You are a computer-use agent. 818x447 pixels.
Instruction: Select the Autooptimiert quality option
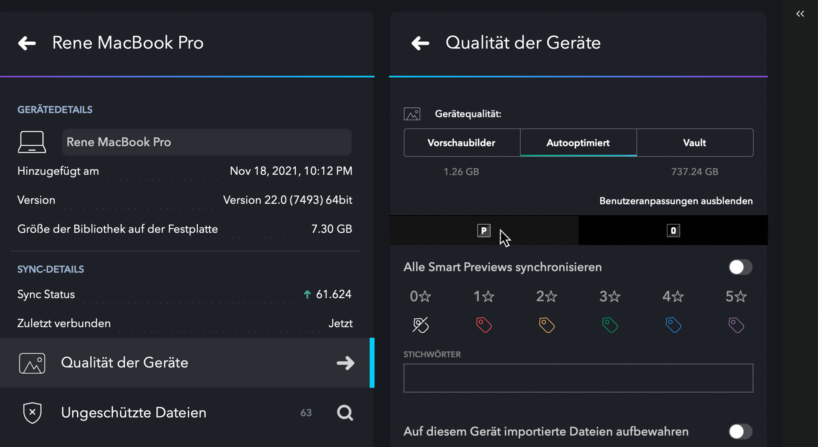578,143
